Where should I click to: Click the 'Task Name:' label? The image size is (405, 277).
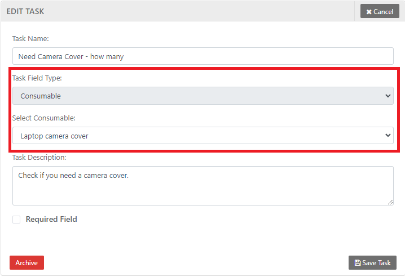click(x=30, y=39)
